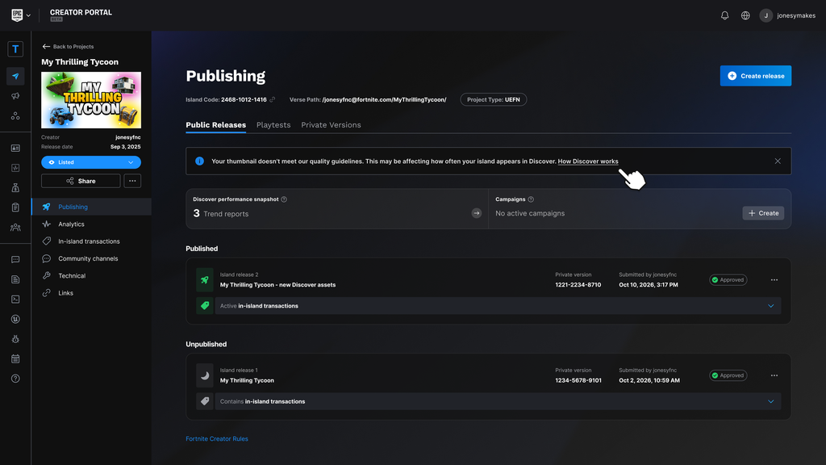Click the info icon in the thumbnail notice
The width and height of the screenshot is (826, 465).
click(200, 161)
